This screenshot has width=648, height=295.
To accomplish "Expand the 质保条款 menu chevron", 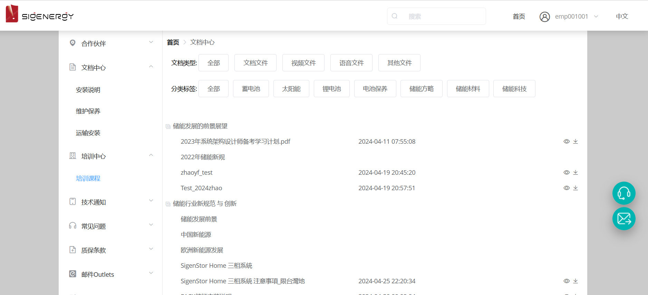I will point(151,249).
